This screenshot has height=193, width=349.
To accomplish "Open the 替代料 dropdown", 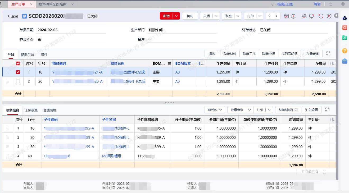I will point(215,110).
